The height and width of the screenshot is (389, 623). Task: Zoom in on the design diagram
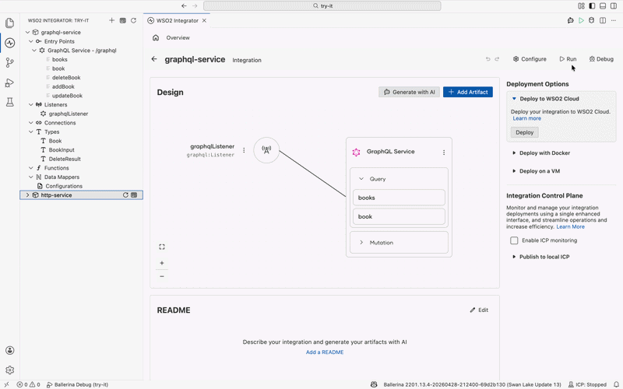point(162,263)
